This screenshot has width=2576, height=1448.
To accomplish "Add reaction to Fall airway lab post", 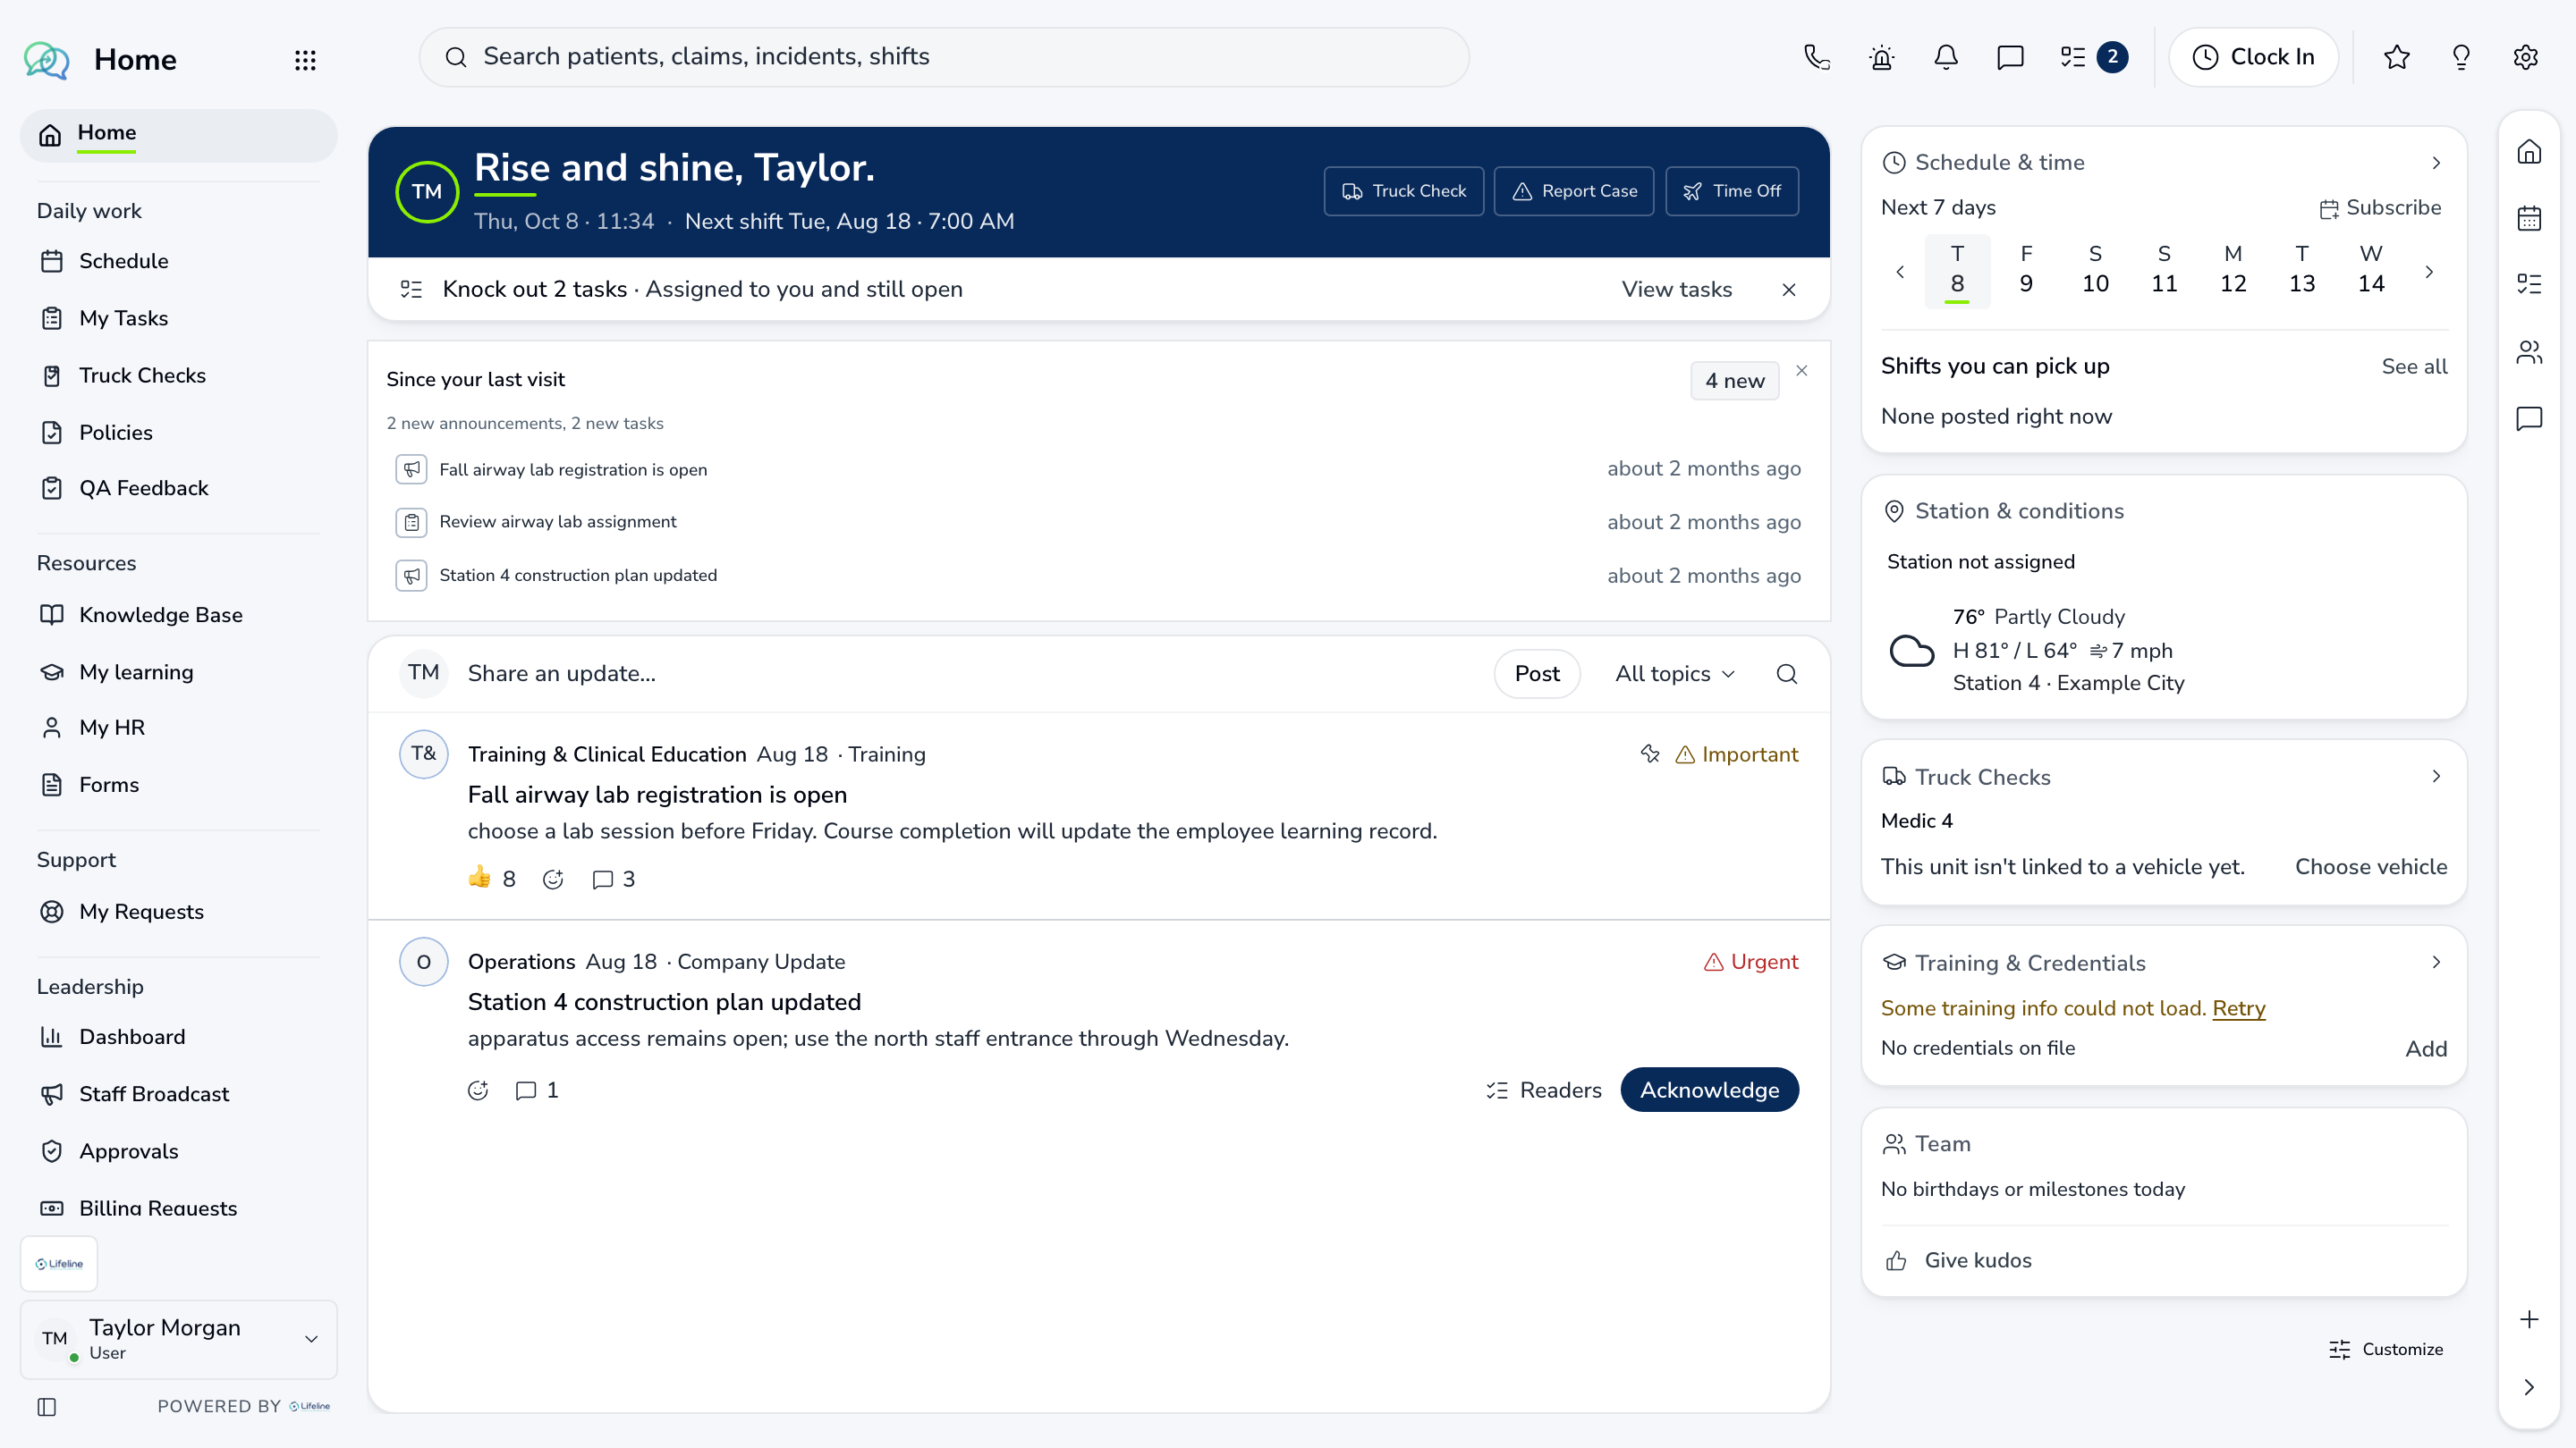I will [x=553, y=880].
